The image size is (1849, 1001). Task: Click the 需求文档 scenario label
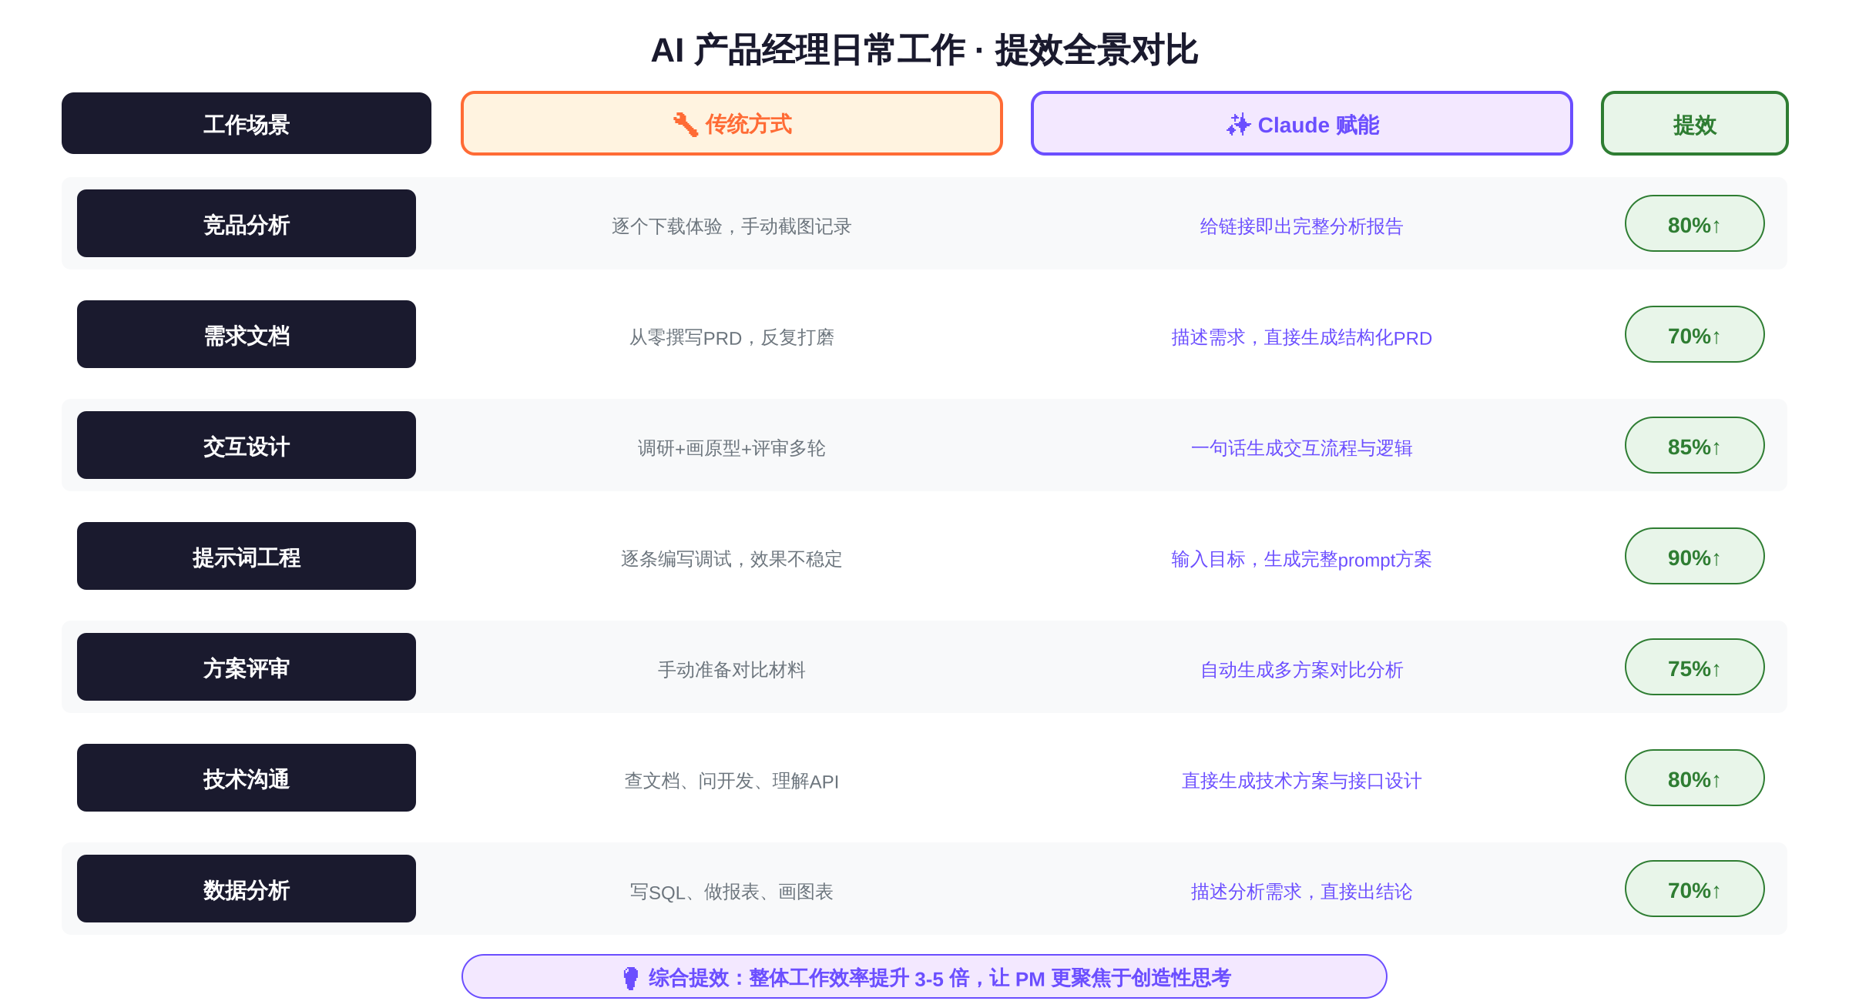pyautogui.click(x=247, y=334)
